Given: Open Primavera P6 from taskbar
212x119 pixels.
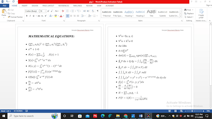Looking at the screenshot, I should click(95, 116).
